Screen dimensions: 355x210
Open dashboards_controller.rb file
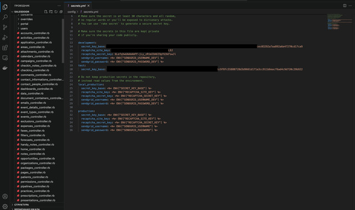[37, 89]
